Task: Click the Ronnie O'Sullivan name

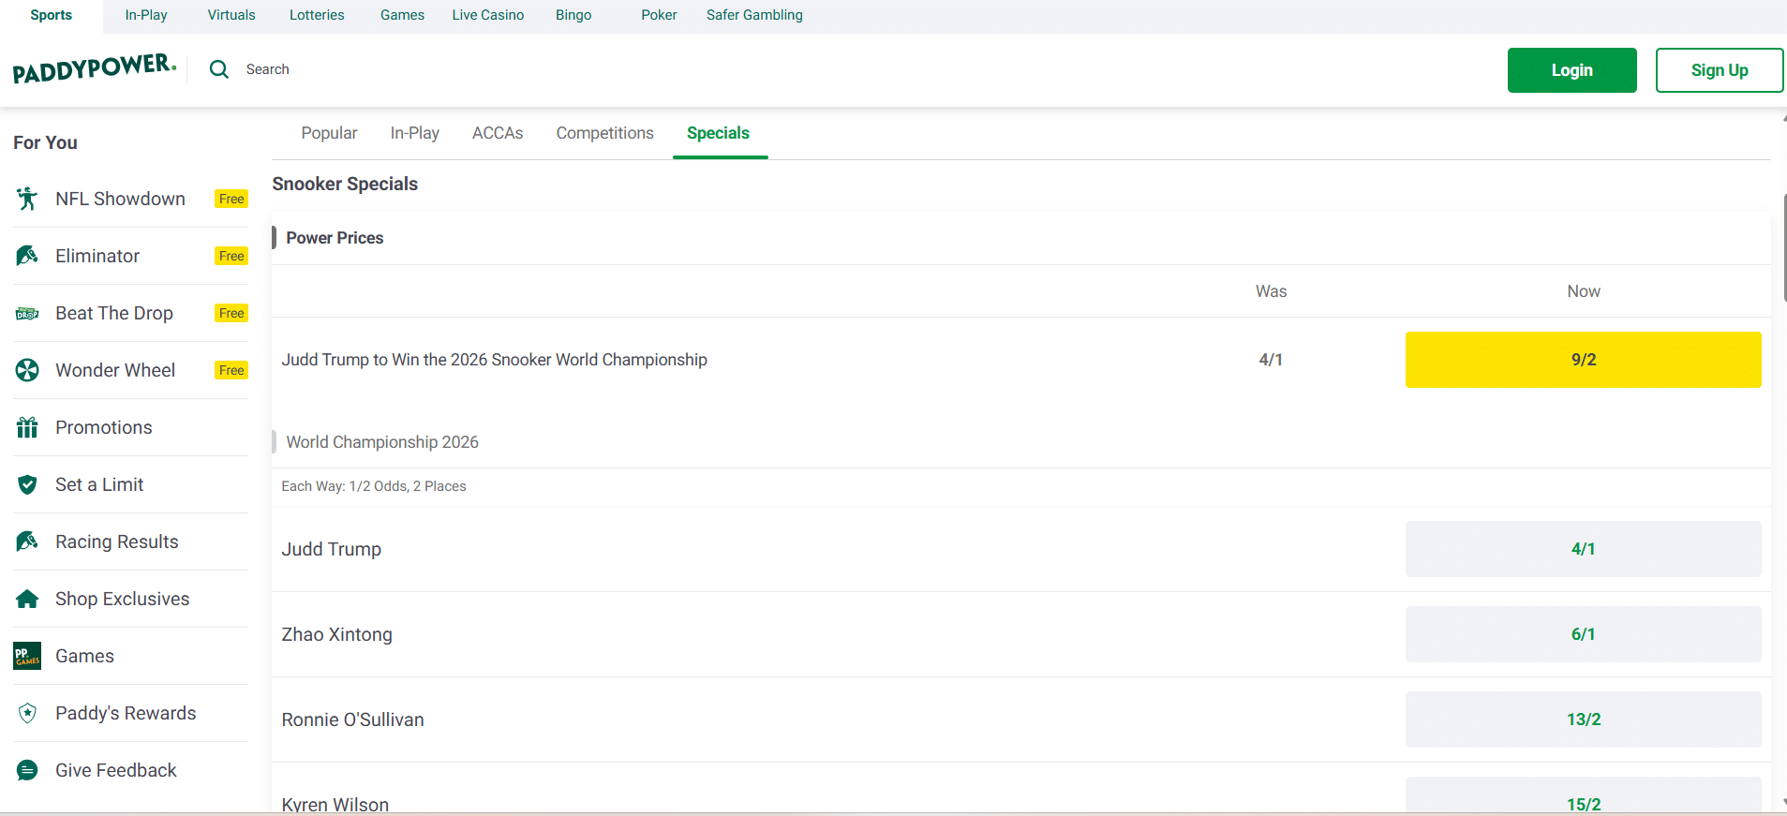Action: pyautogui.click(x=353, y=720)
